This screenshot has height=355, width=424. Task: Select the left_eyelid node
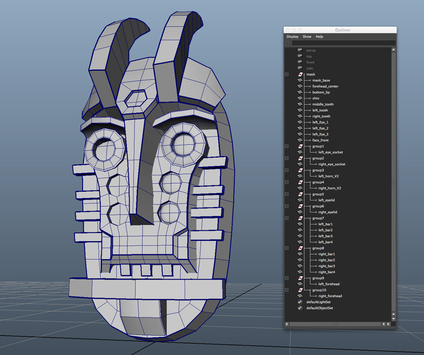tap(326, 200)
